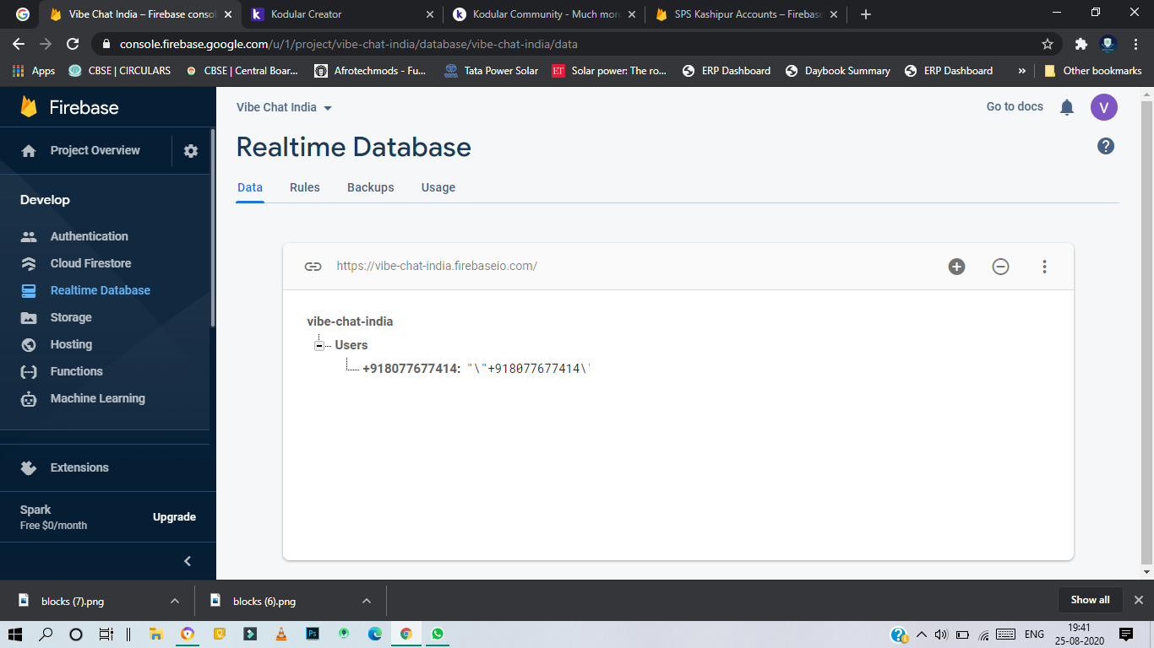Screen dimensions: 1154x648
Task: Open WhatsApp from the Windows taskbar
Action: 437,634
